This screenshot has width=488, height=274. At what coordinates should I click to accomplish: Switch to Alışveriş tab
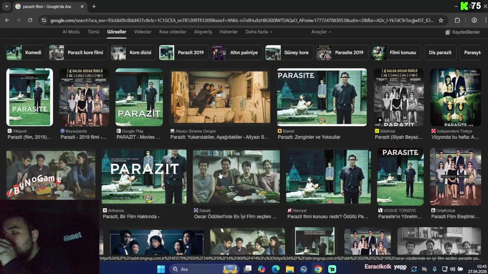coord(203,32)
